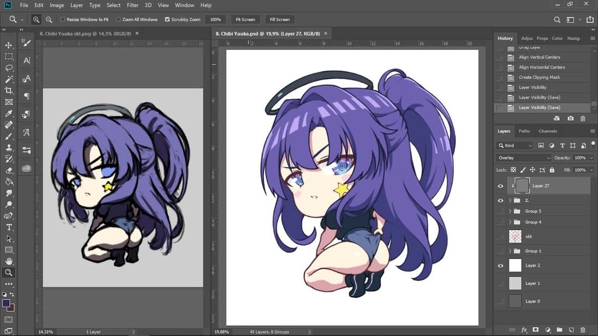Show the skt layer visibility
The width and height of the screenshot is (598, 336).
point(501,237)
